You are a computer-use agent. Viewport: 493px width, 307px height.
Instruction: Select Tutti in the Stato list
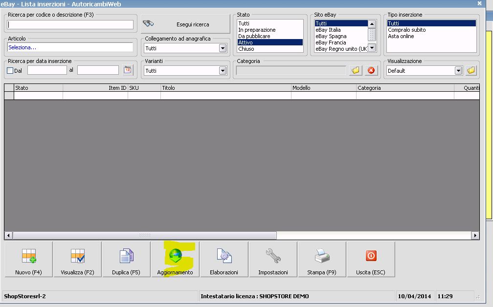[x=270, y=23]
